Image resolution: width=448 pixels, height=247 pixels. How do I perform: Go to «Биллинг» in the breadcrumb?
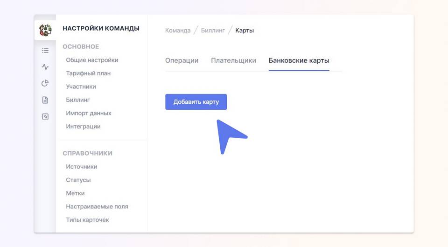click(x=213, y=31)
